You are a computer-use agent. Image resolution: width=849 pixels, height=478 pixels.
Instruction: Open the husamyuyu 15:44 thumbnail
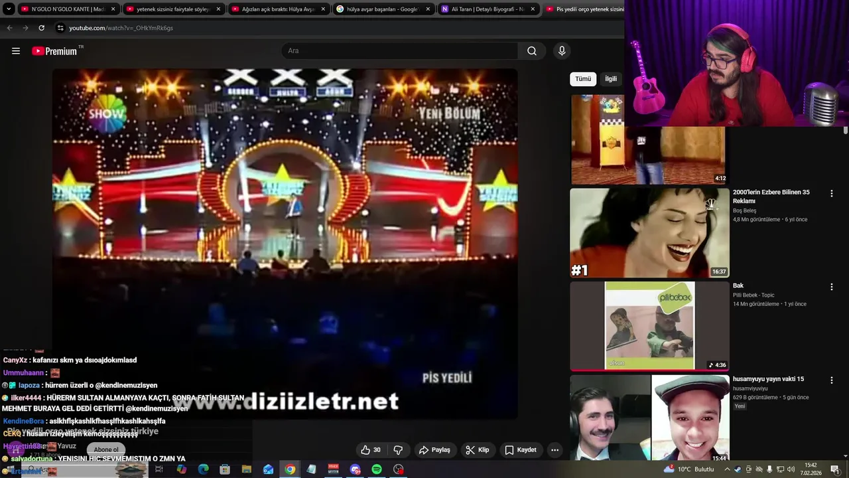[x=649, y=418]
